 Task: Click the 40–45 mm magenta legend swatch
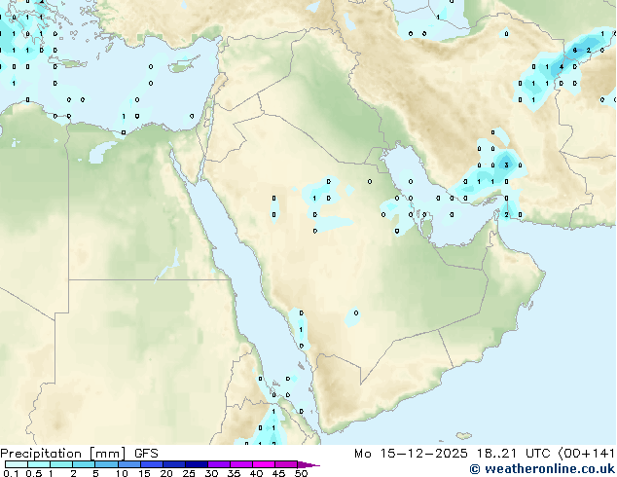pos(264,464)
